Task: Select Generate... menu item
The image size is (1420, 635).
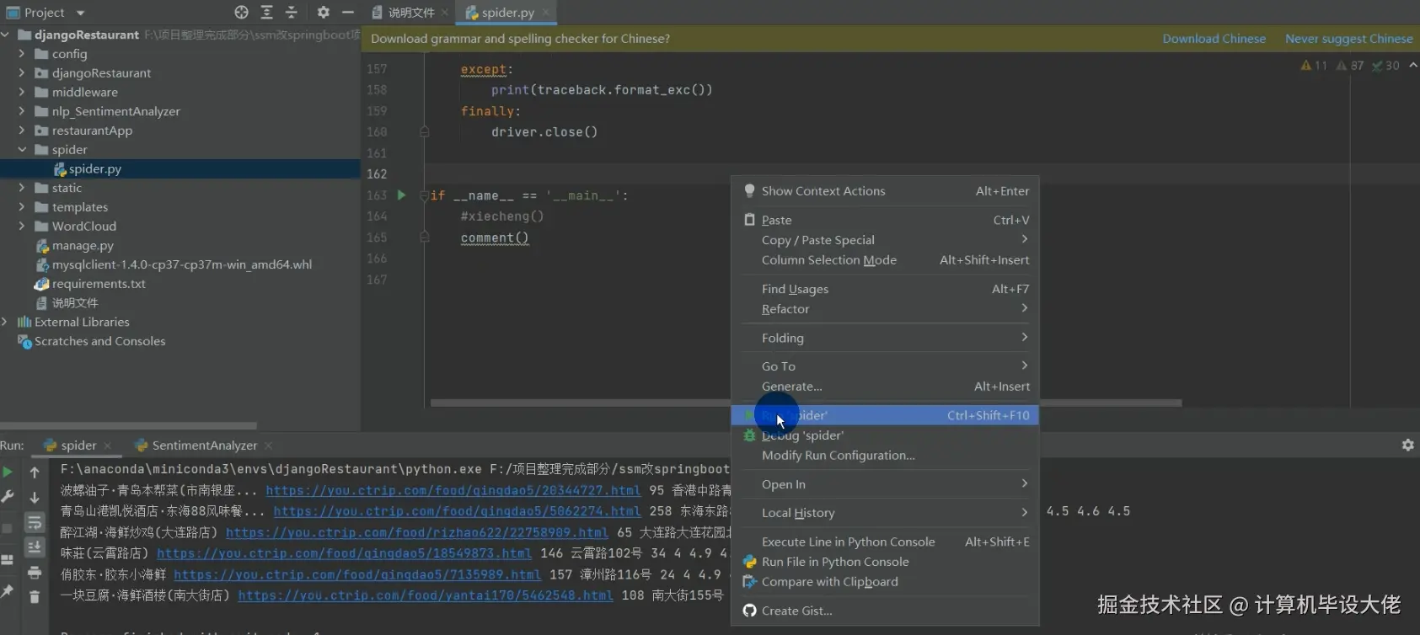Action: (885, 387)
